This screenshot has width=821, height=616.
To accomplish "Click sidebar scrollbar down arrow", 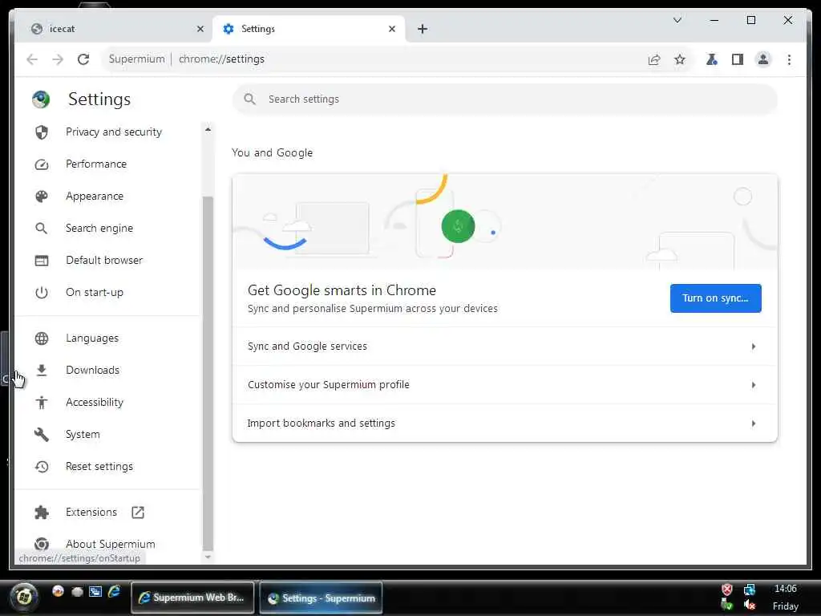I will tap(208, 557).
